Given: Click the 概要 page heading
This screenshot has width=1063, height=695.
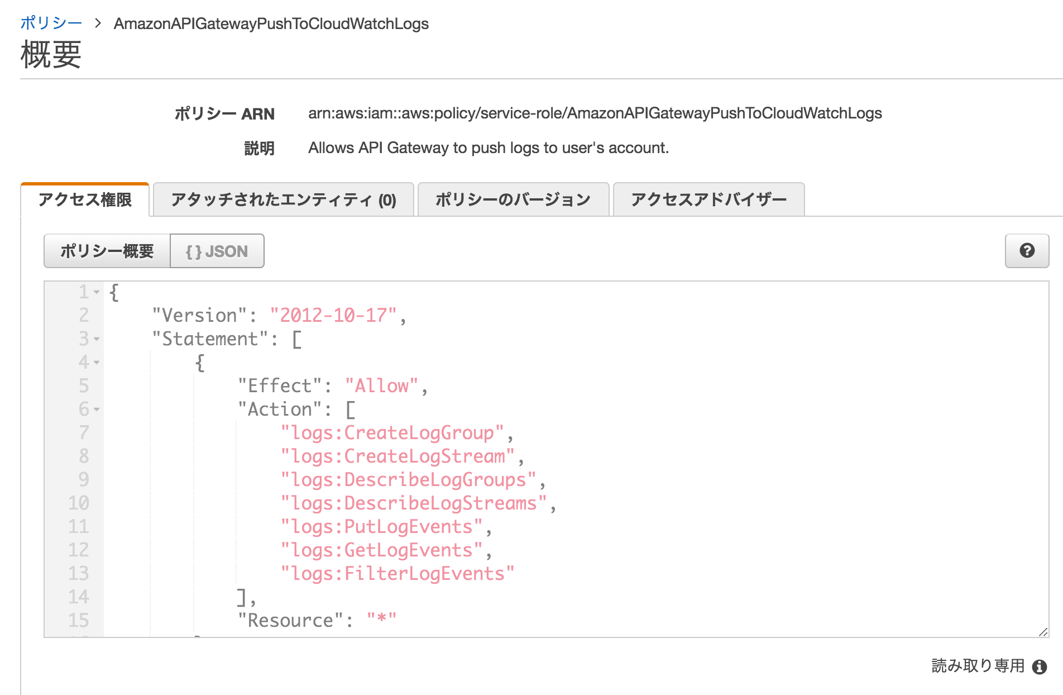Looking at the screenshot, I should [x=51, y=55].
